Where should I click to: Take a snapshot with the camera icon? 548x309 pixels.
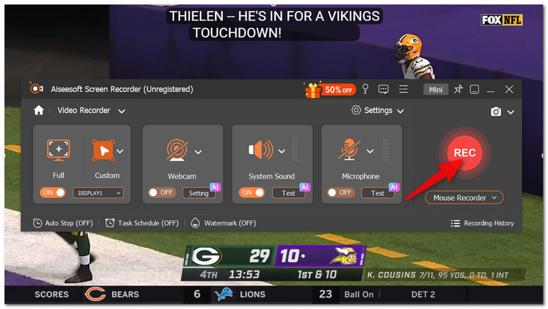[x=495, y=112]
